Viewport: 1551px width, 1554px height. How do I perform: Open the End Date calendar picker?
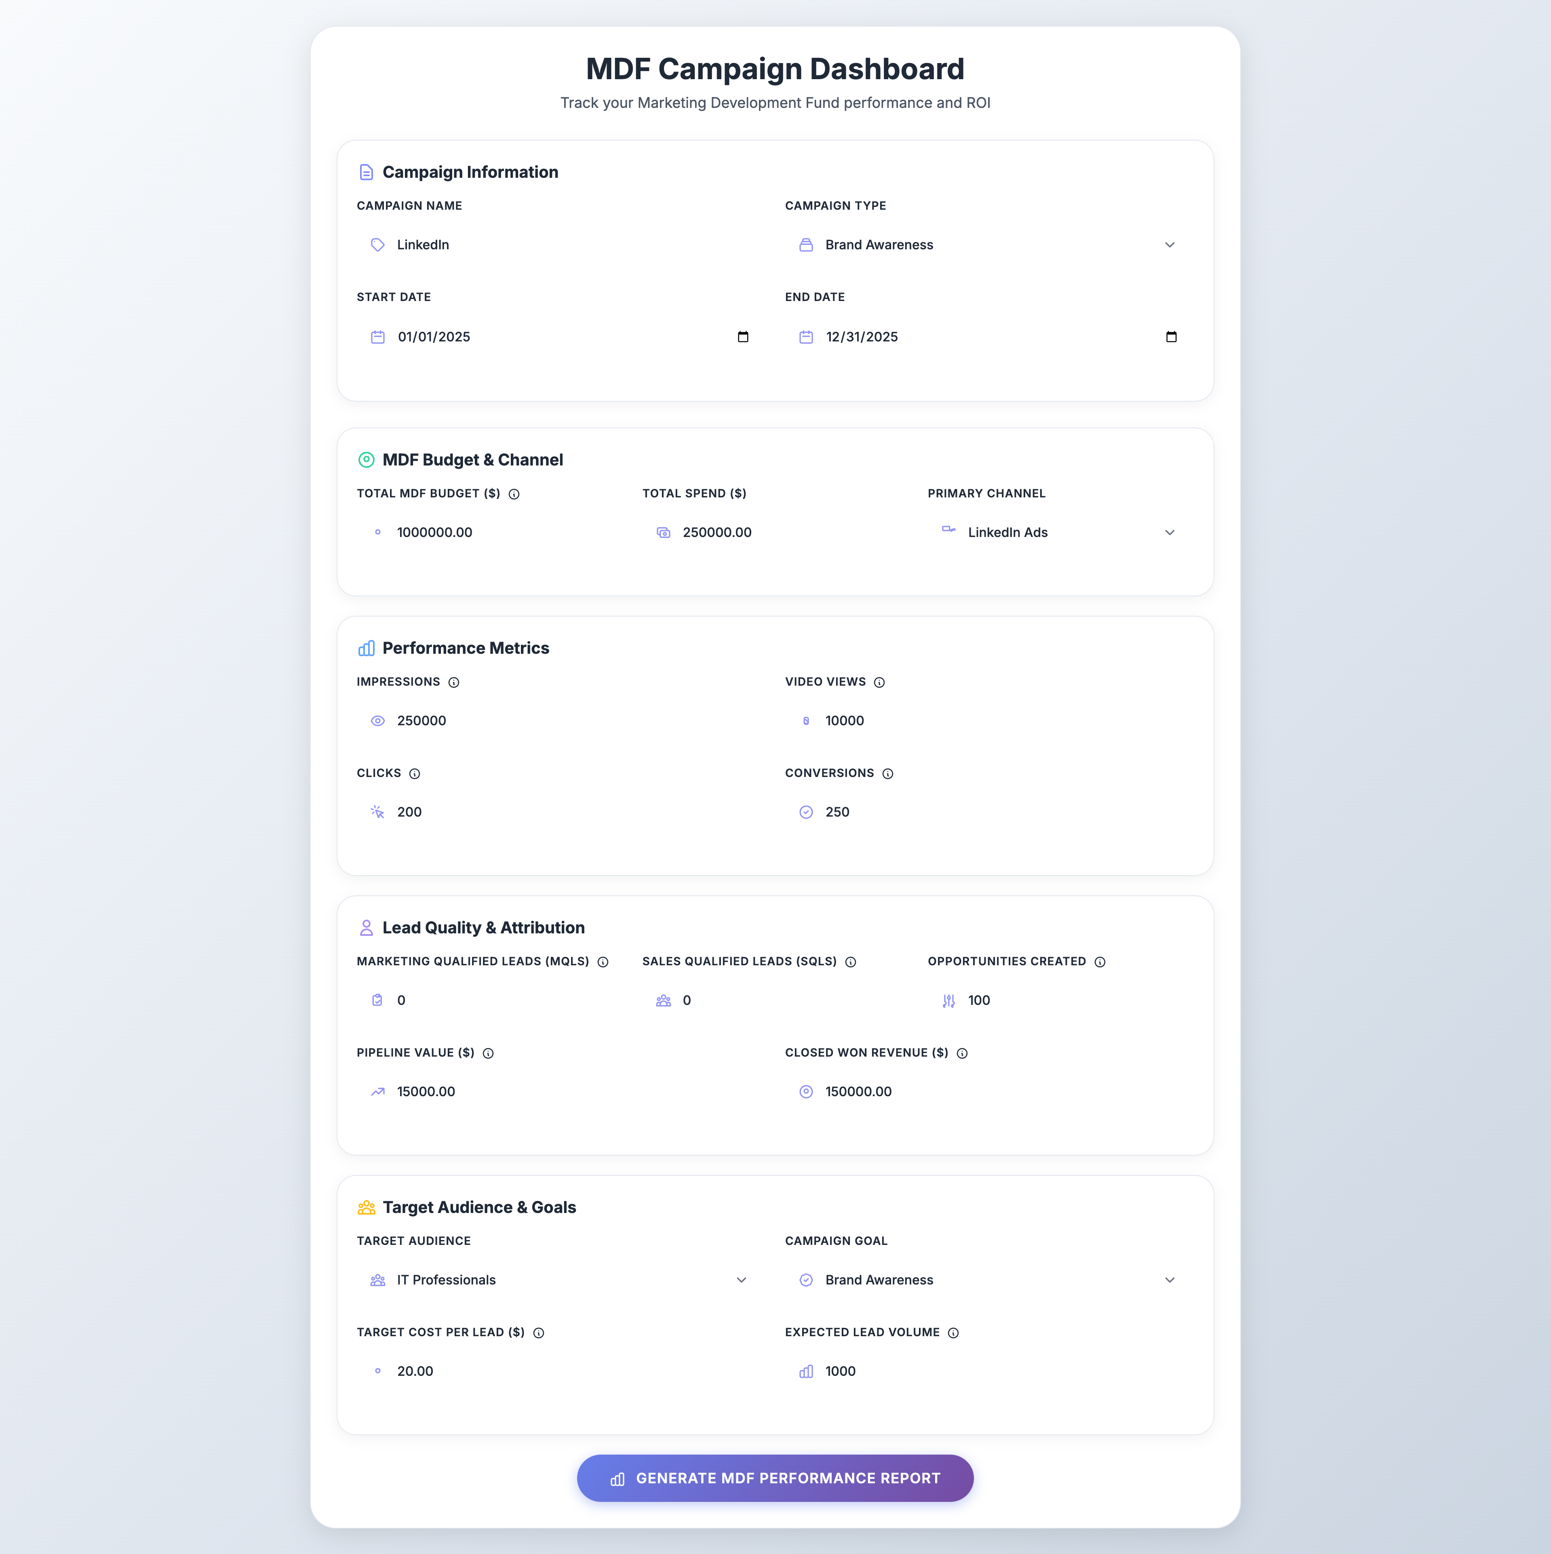(1171, 337)
